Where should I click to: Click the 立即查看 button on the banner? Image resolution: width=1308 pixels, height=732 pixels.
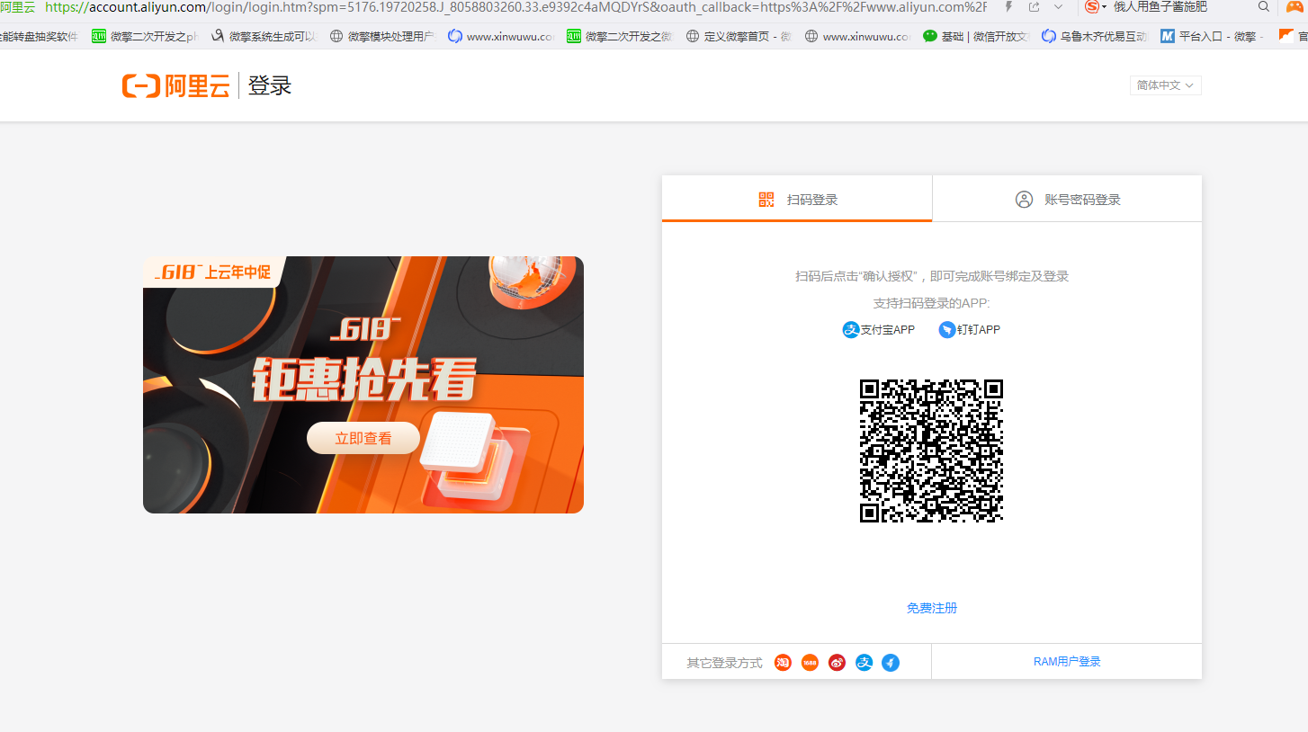pos(363,438)
